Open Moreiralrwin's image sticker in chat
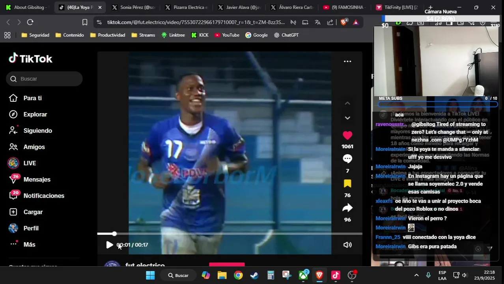Image resolution: width=504 pixels, height=284 pixels. click(411, 228)
